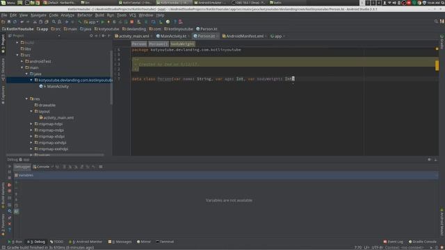
Task: Toggle the Favorites side button
Action: click(3, 224)
